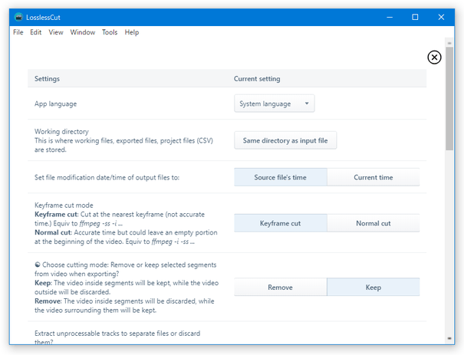Click Same directory as input file button
464x355 pixels.
[285, 140]
